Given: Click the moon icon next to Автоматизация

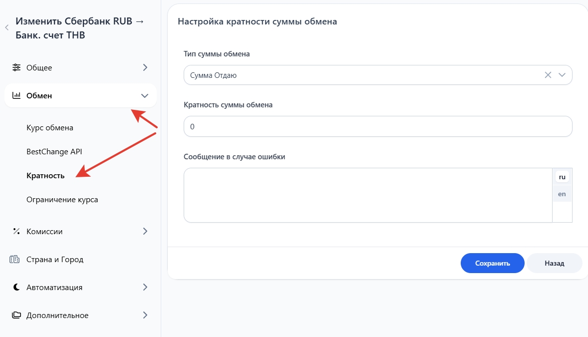Looking at the screenshot, I should pos(16,288).
